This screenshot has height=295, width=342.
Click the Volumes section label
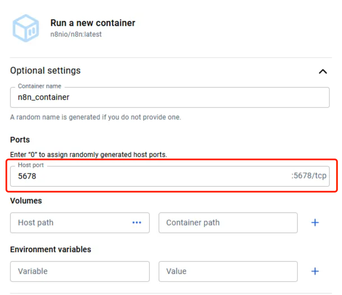(x=26, y=201)
